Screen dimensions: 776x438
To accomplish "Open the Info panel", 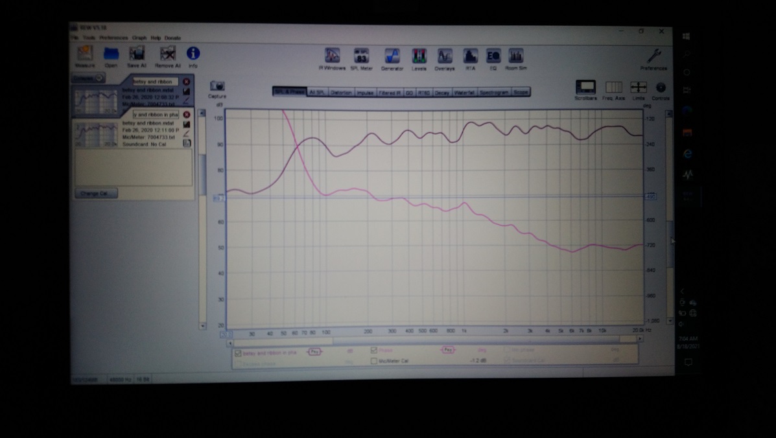I will (x=193, y=56).
